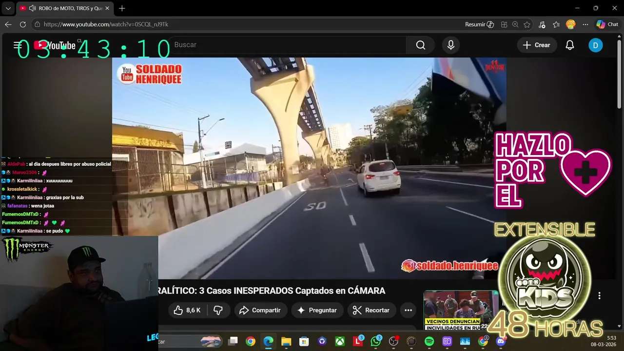Select the youtube.com URL in address bar
The image size is (624, 351).
pyautogui.click(x=106, y=24)
